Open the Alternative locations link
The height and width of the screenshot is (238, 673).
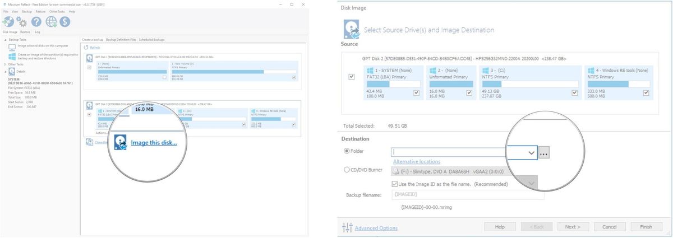[x=417, y=161]
